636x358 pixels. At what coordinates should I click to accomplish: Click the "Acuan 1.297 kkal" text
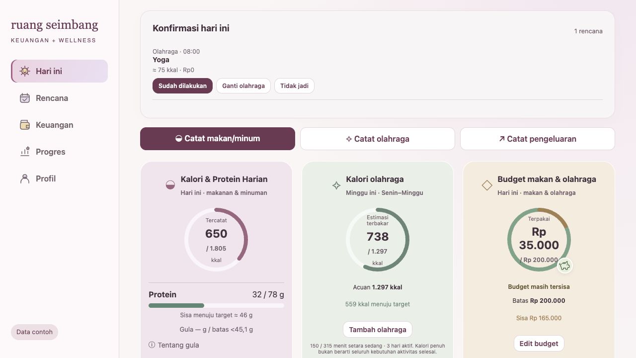(x=378, y=287)
